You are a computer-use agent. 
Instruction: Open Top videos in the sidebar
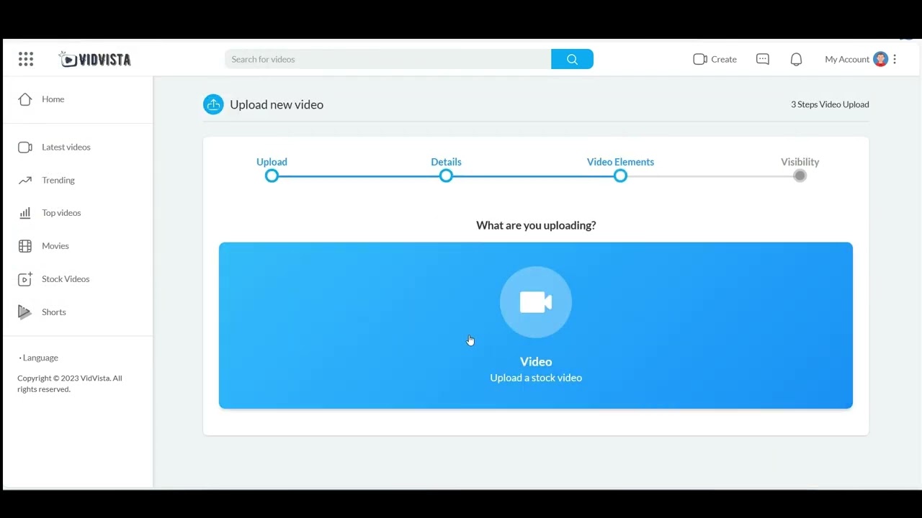(61, 213)
